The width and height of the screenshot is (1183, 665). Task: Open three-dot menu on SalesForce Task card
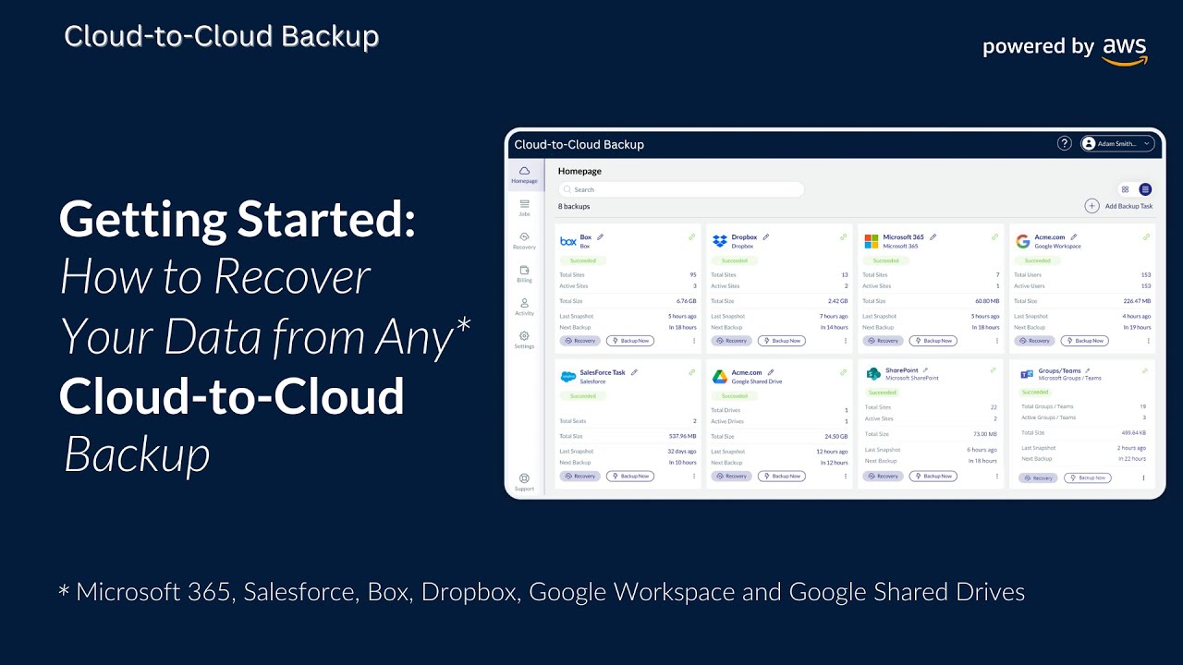[694, 477]
